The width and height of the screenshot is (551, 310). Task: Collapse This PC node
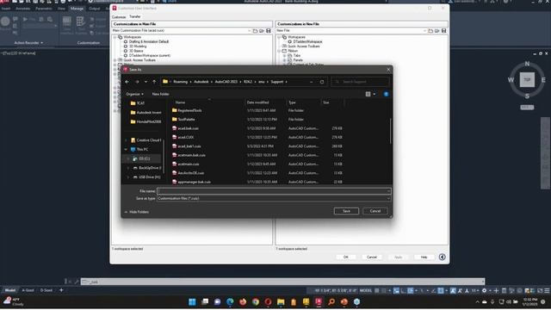127,149
